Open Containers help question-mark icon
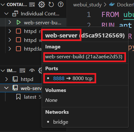The image size is (134, 132). point(61,4)
